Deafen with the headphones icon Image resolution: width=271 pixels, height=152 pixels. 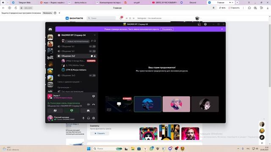(x=88, y=118)
